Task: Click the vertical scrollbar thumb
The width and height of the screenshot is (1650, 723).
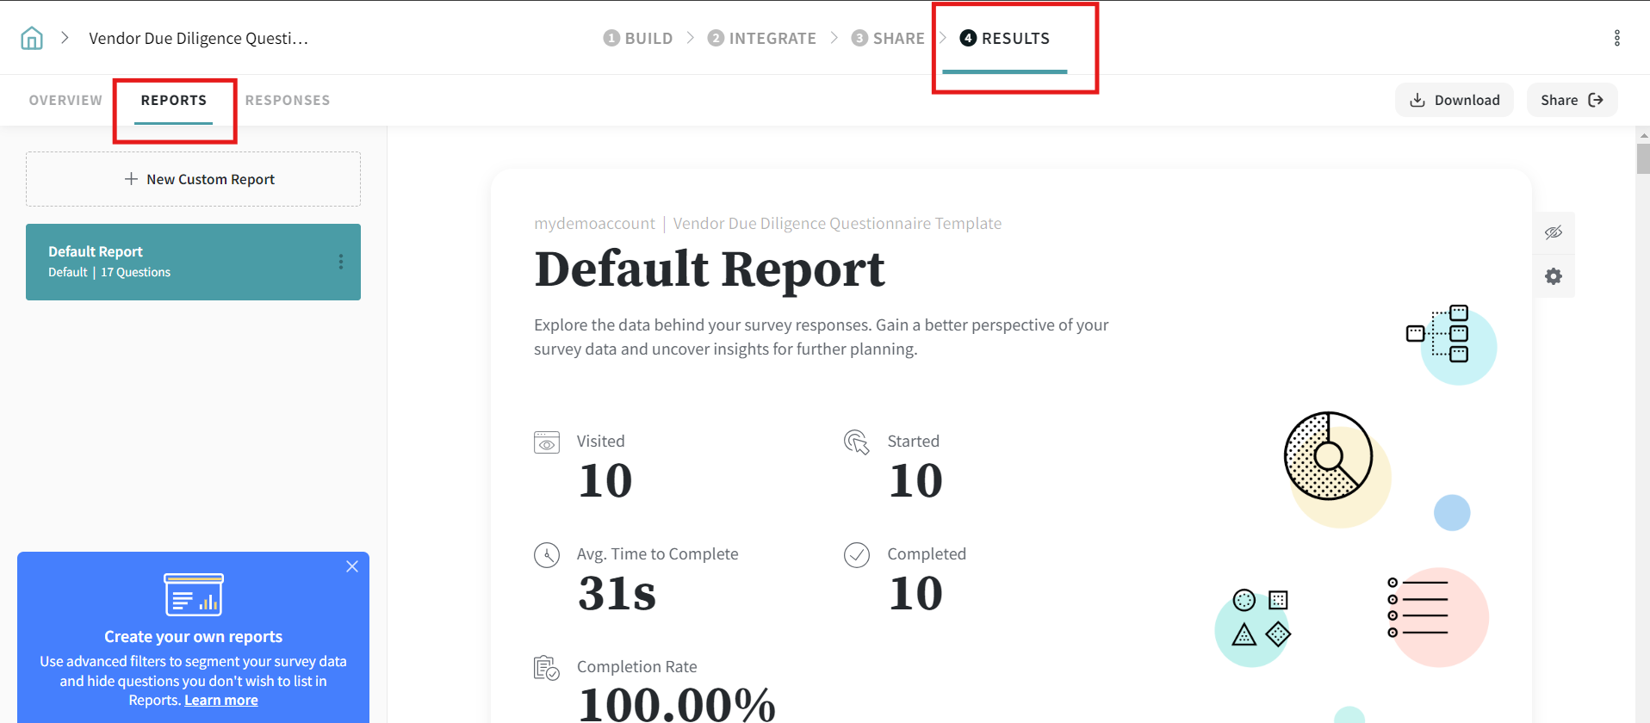Action: (x=1643, y=159)
